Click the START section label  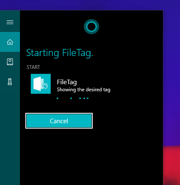pos(33,67)
